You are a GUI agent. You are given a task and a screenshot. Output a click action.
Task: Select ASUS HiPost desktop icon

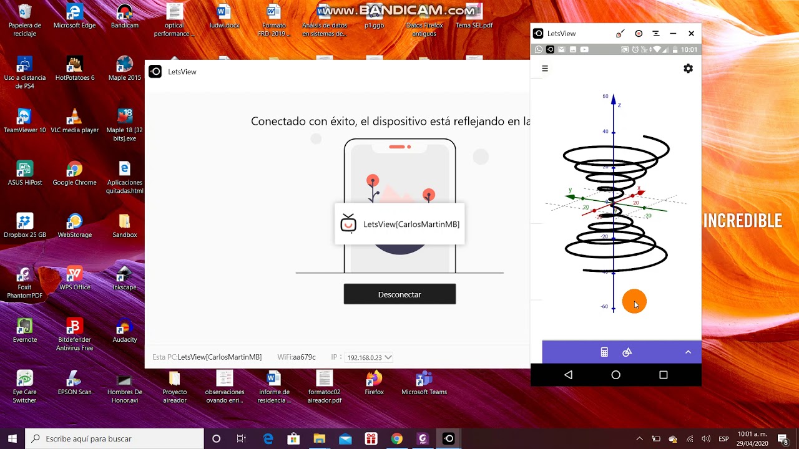[25, 173]
